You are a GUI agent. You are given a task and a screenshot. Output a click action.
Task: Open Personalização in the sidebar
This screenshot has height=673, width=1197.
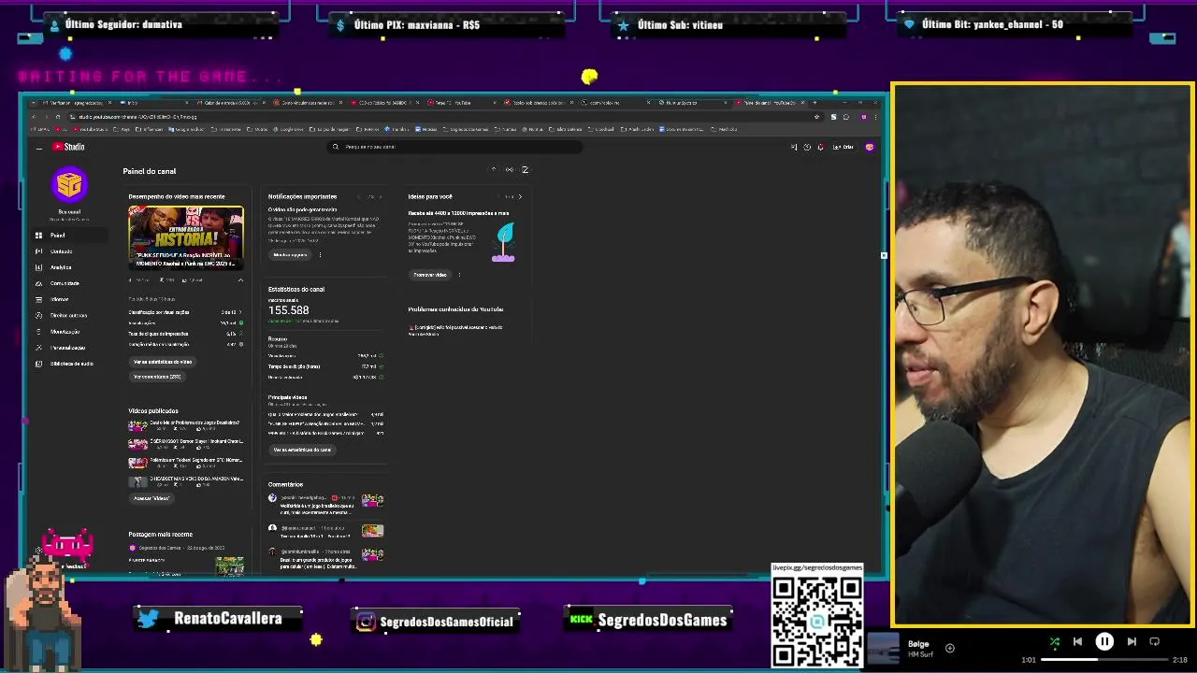point(70,348)
